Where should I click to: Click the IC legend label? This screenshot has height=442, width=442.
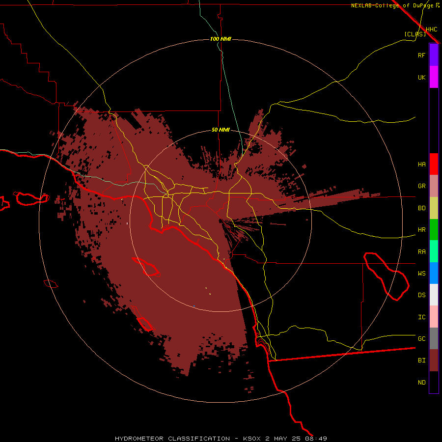pos(421,317)
